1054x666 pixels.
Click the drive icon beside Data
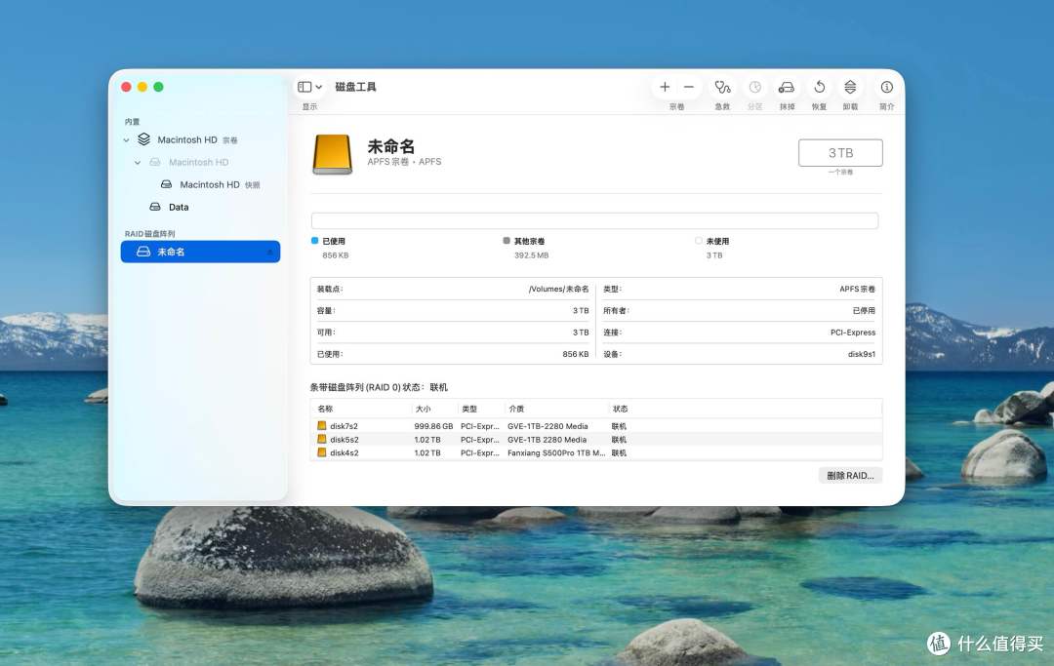pos(155,207)
